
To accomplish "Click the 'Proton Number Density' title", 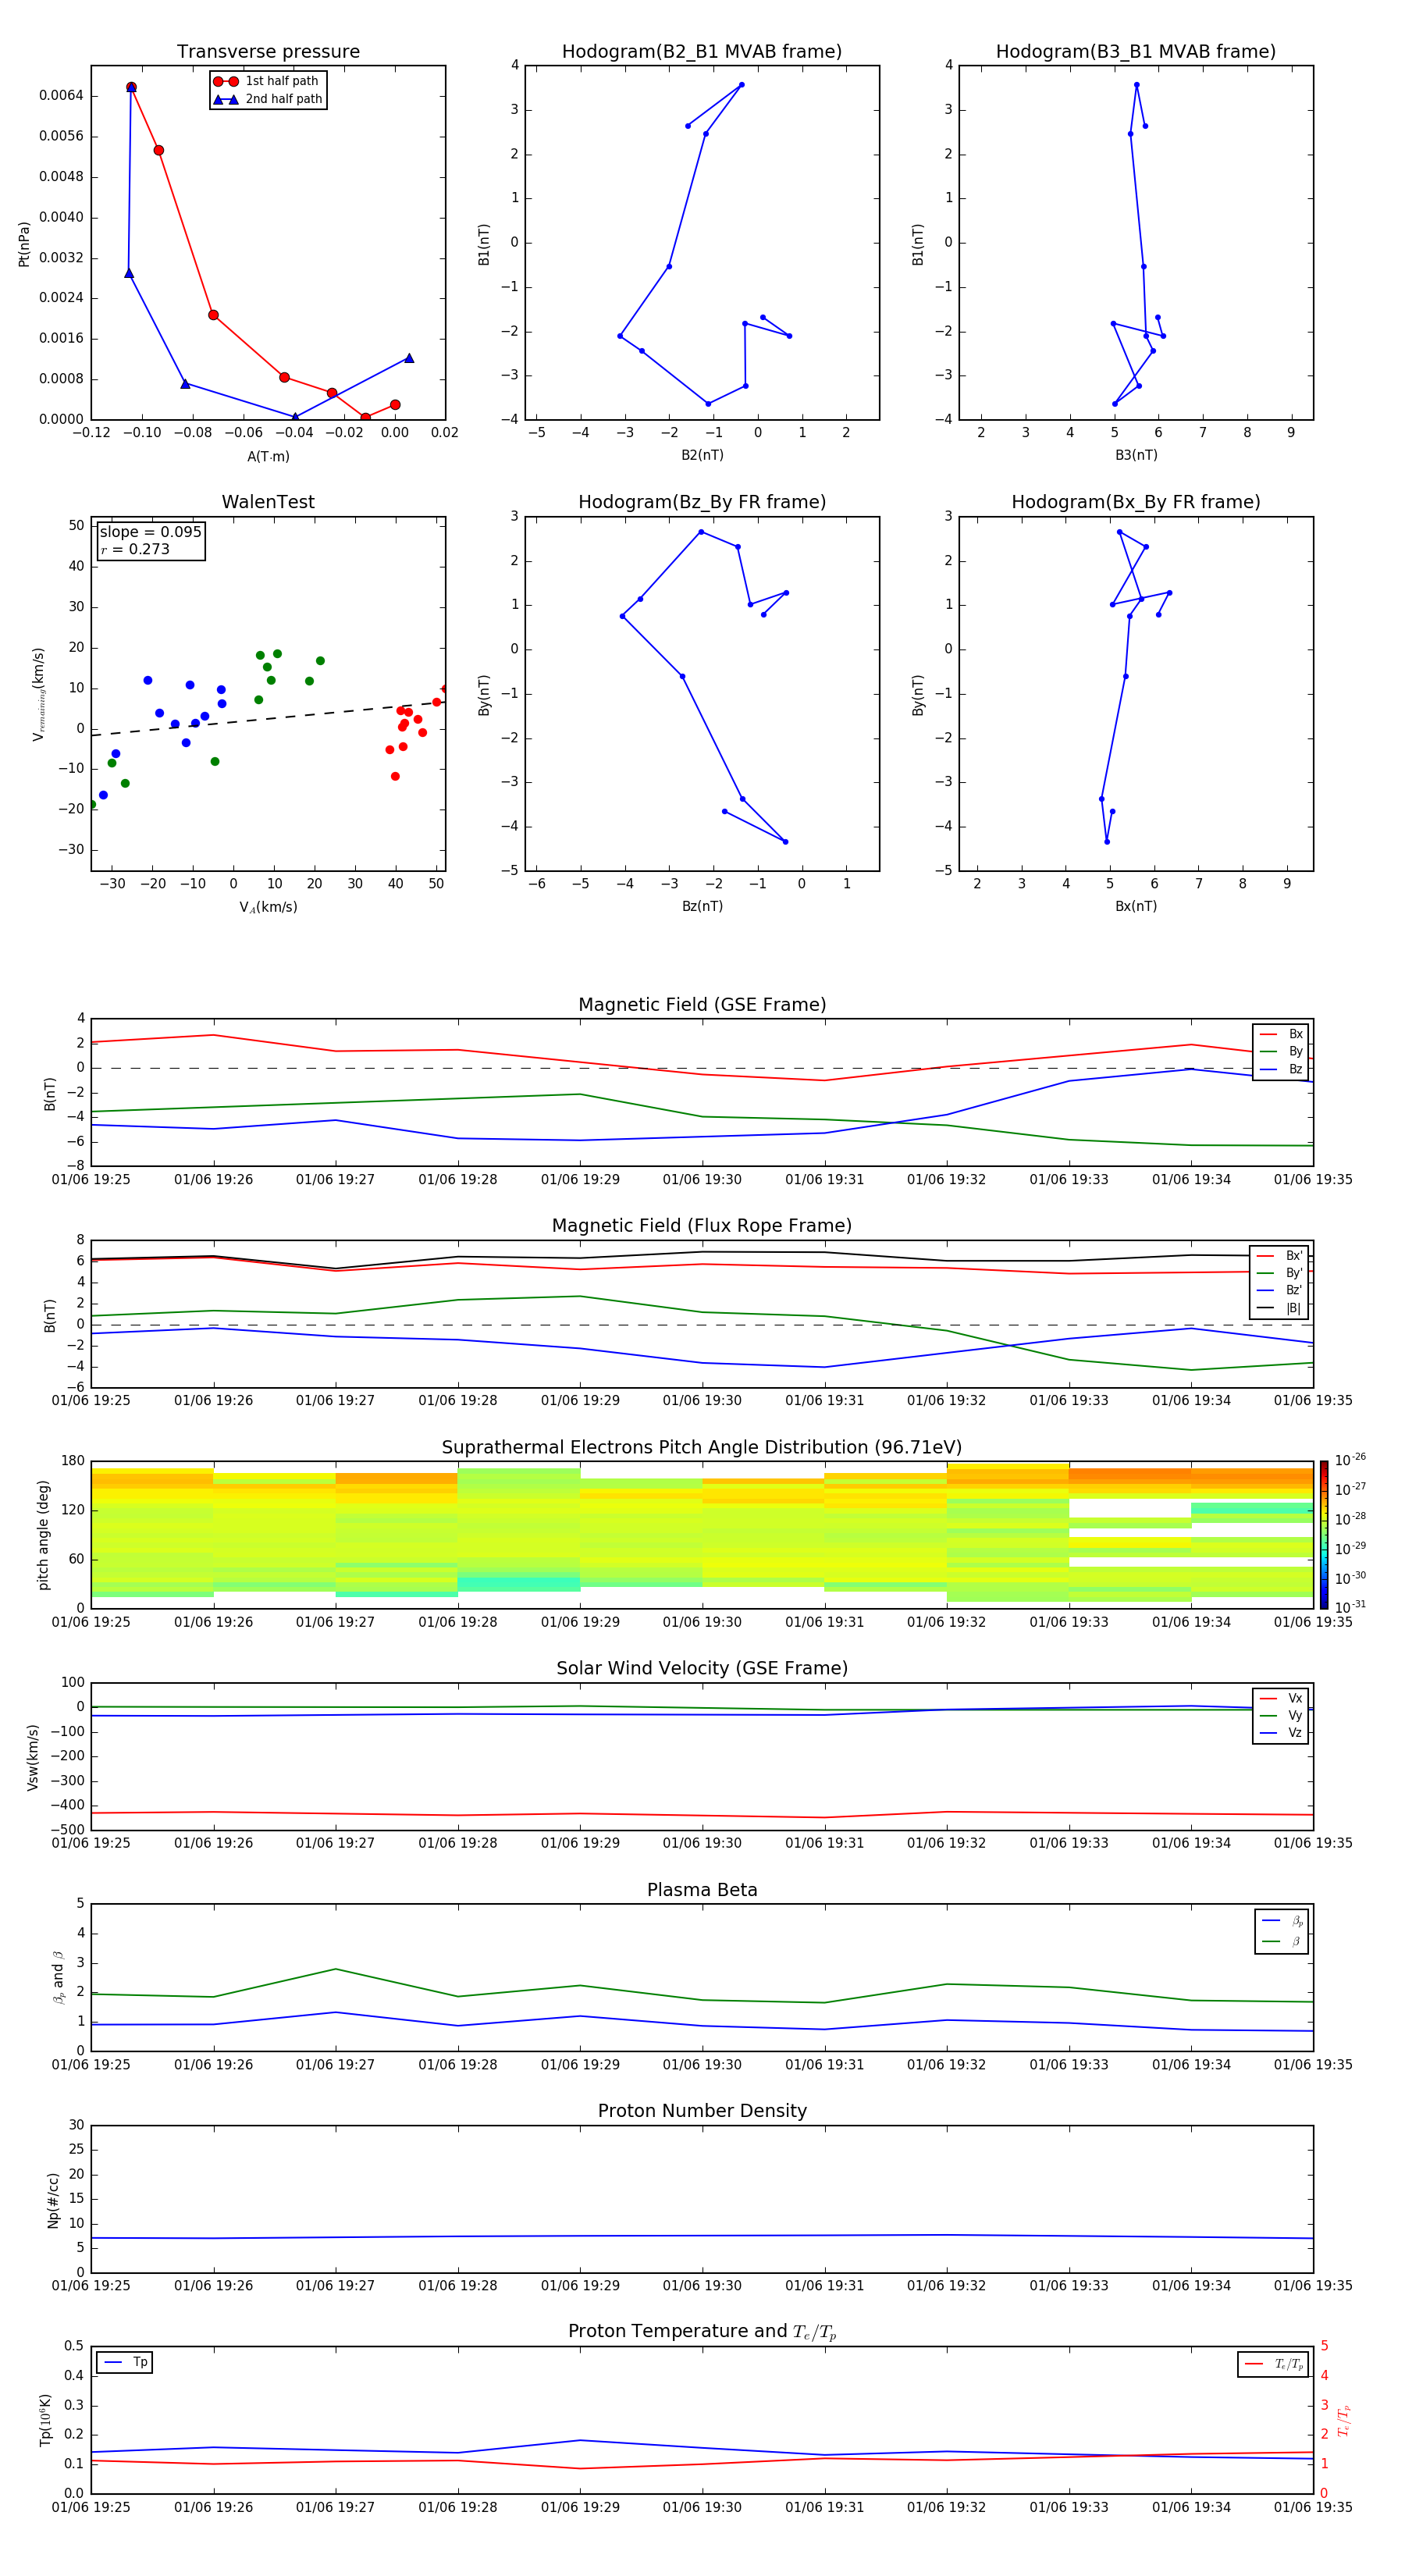I will pyautogui.click(x=702, y=2111).
